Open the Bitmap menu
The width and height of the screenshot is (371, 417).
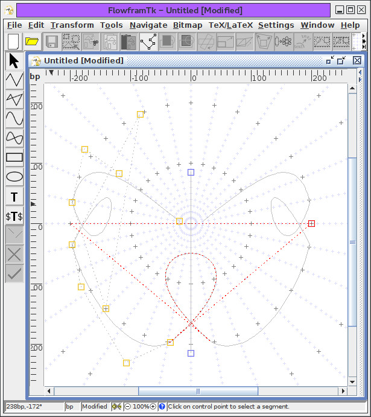(x=188, y=25)
